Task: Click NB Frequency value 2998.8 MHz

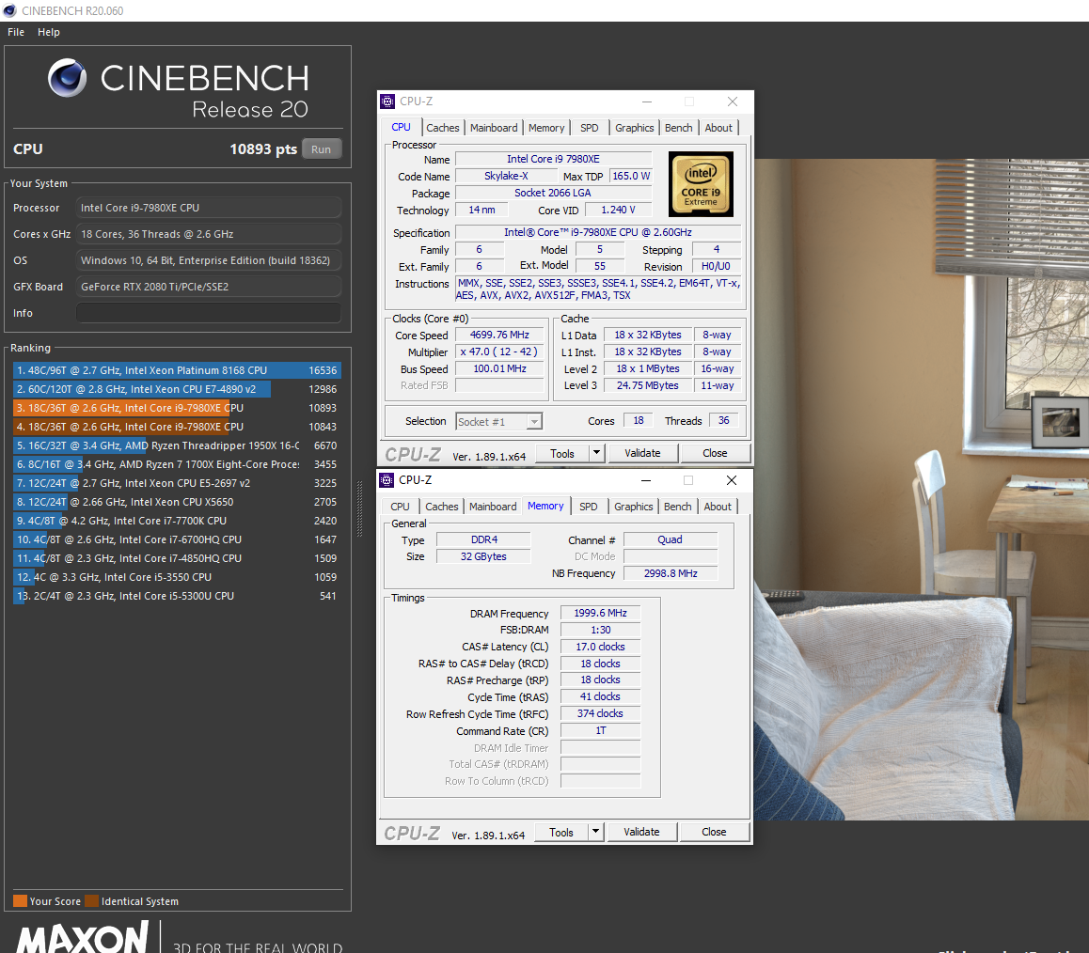Action: point(671,573)
